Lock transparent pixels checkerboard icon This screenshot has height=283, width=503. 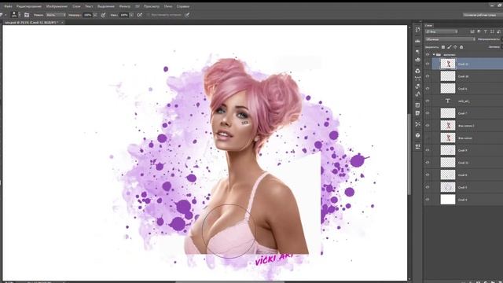pyautogui.click(x=443, y=47)
